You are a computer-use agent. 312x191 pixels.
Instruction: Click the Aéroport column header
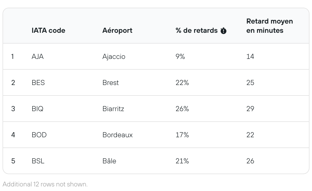(x=117, y=30)
